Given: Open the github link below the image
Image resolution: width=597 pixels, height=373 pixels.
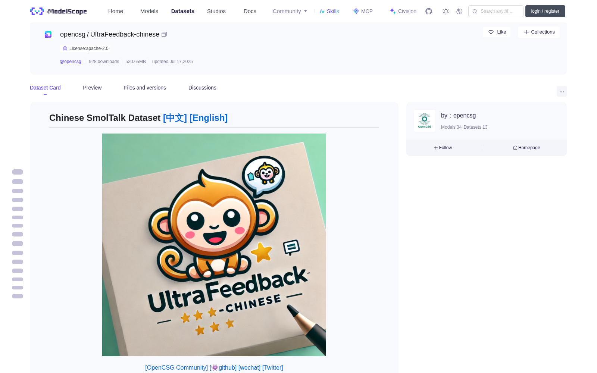Looking at the screenshot, I should pos(224,367).
